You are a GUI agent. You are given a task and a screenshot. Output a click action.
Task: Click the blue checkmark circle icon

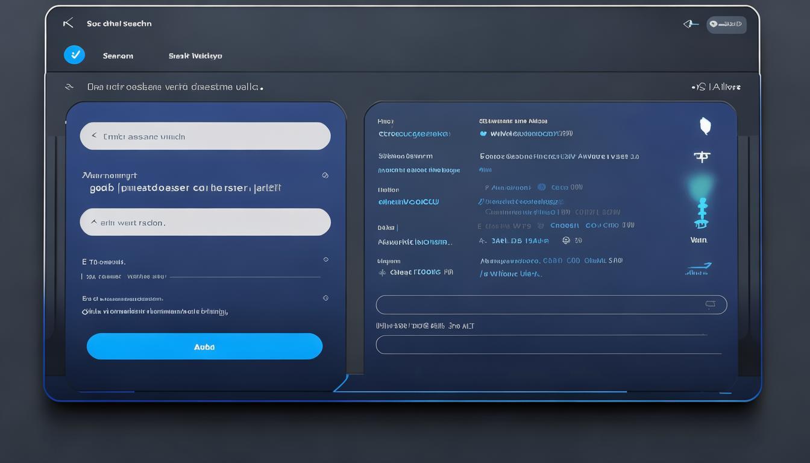(x=74, y=55)
